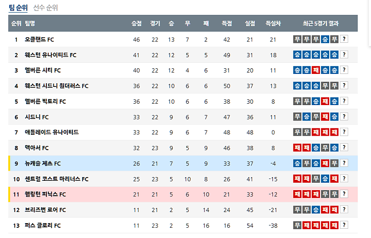The width and height of the screenshot is (371, 238).
Task: Click the first 패 result badge for 맥아서 FC
Action: coord(297,148)
